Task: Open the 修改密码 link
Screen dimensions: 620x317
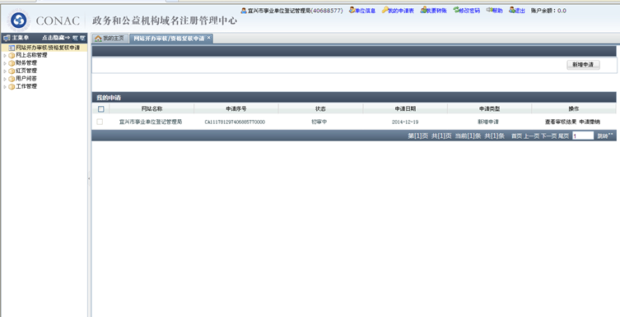Action: click(469, 11)
